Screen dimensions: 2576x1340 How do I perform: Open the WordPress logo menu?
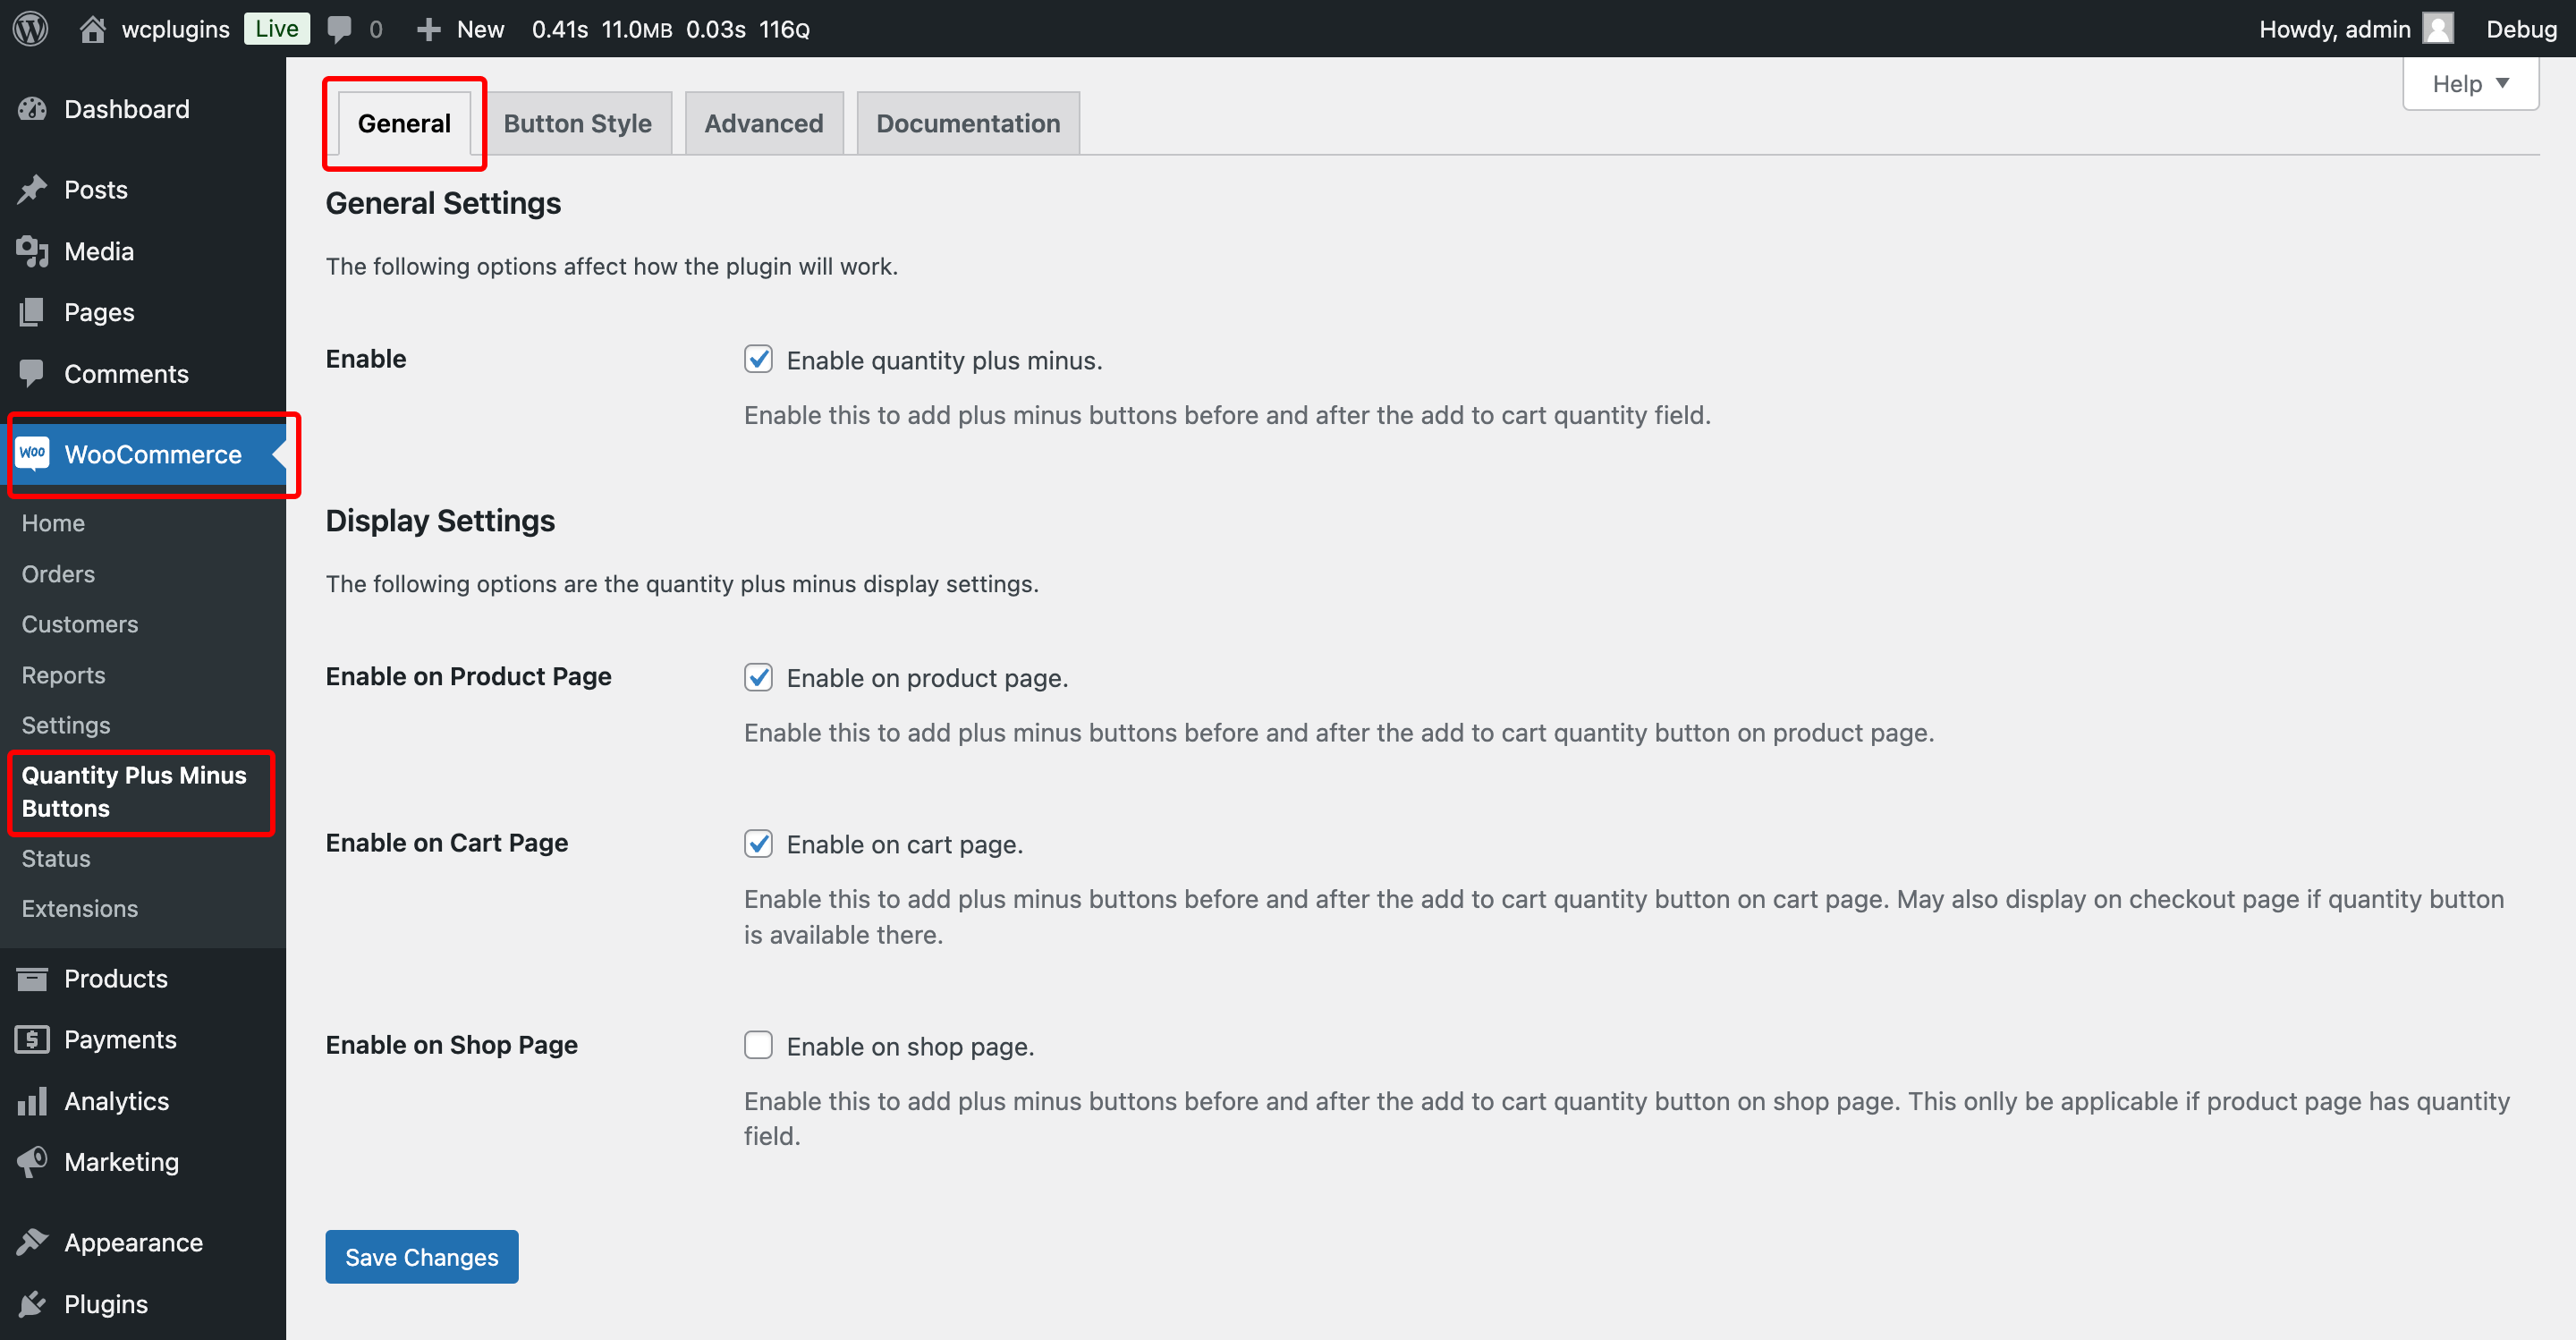tap(29, 28)
